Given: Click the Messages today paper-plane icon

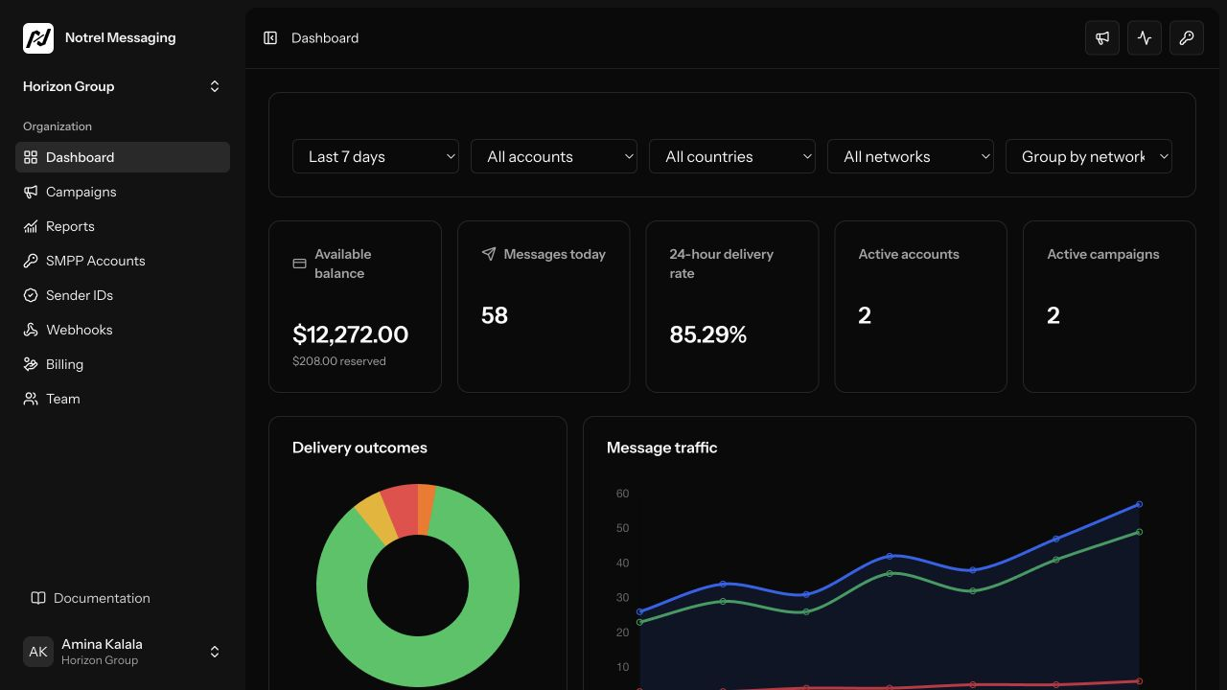Looking at the screenshot, I should tap(489, 254).
